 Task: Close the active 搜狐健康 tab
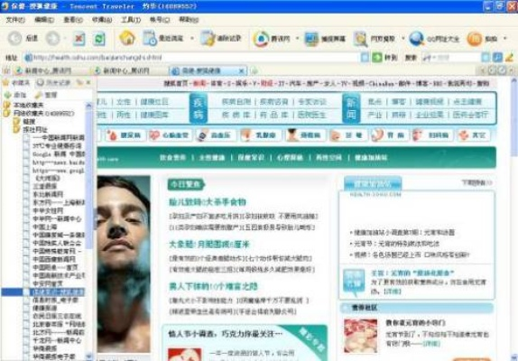pos(242,70)
